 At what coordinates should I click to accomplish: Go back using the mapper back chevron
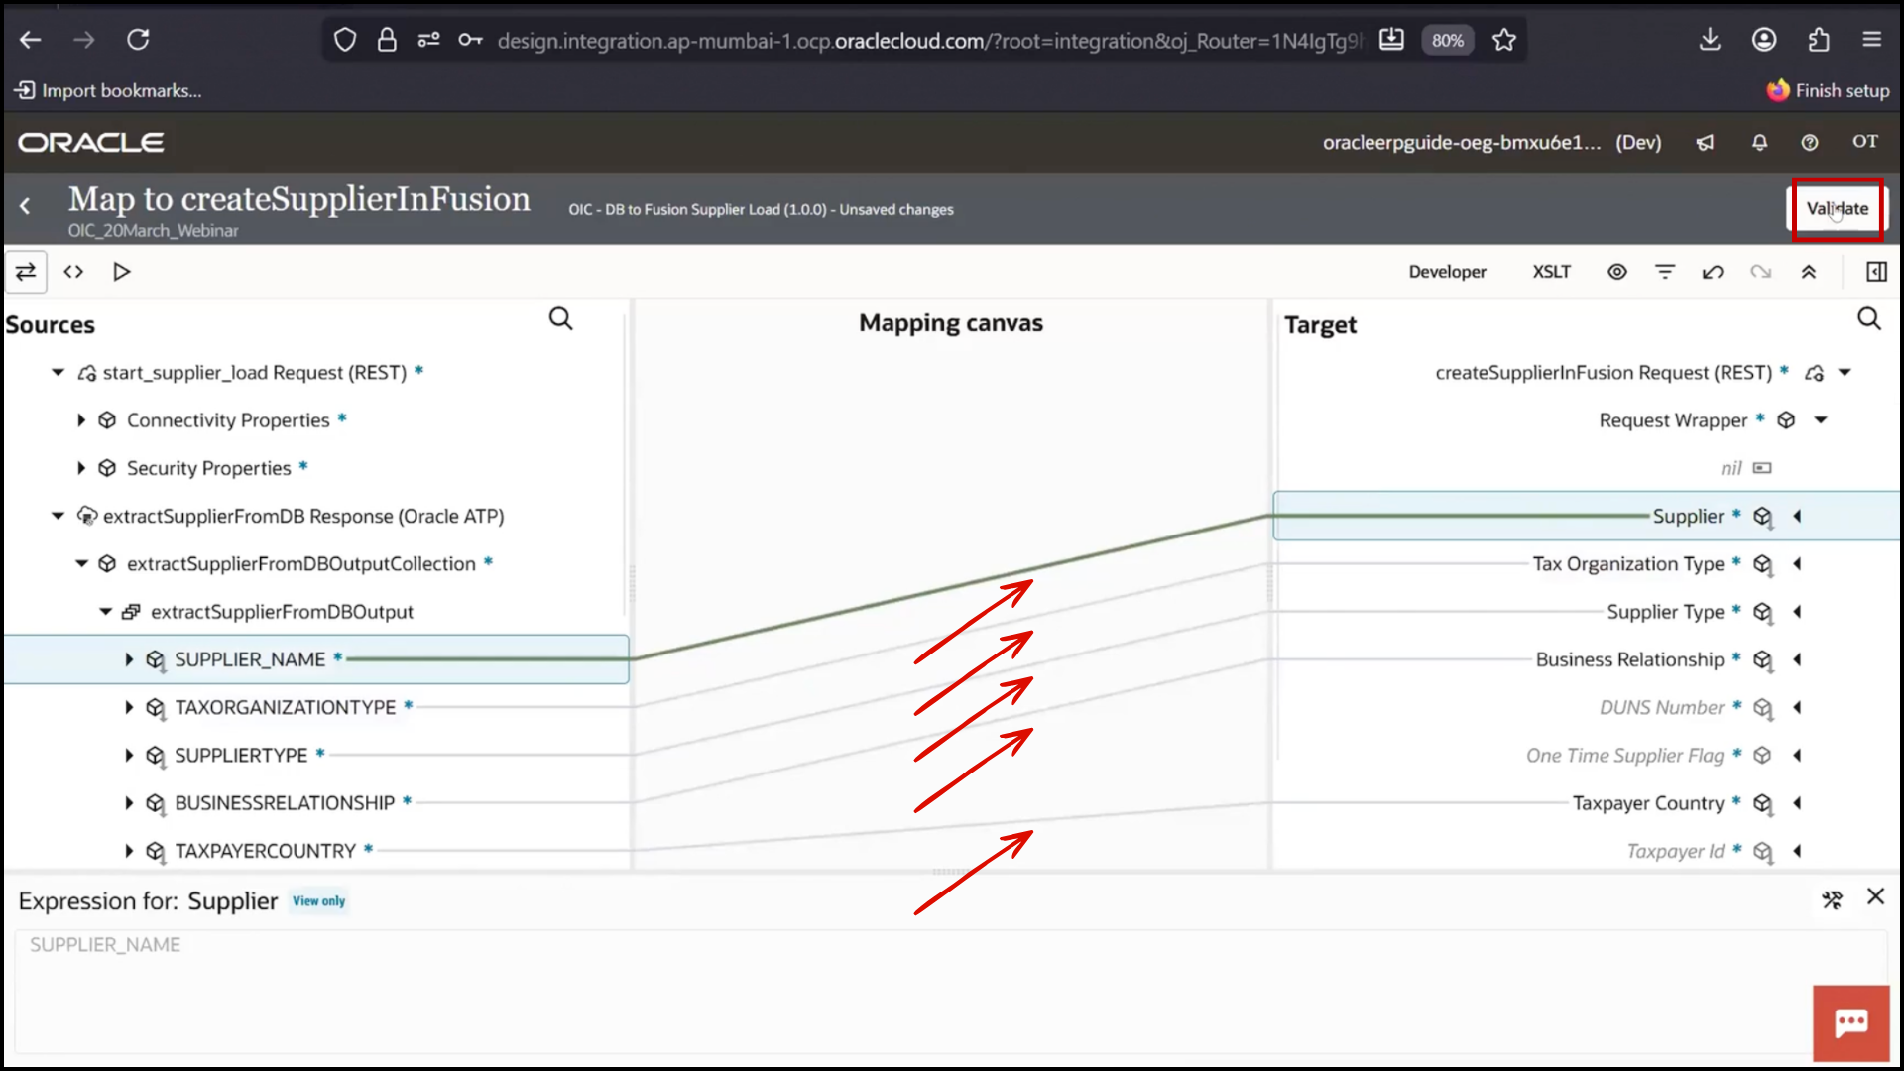click(25, 206)
